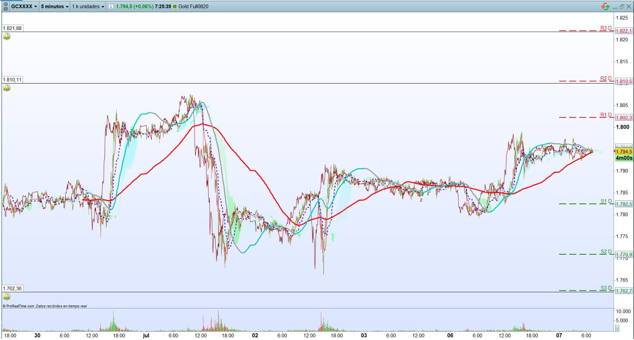Viewport: 634px width, 340px height.
Task: Click the 4m00s candle countdown
Action: point(624,158)
